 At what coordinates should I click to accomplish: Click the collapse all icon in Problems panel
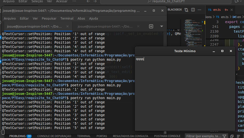coord(232,136)
